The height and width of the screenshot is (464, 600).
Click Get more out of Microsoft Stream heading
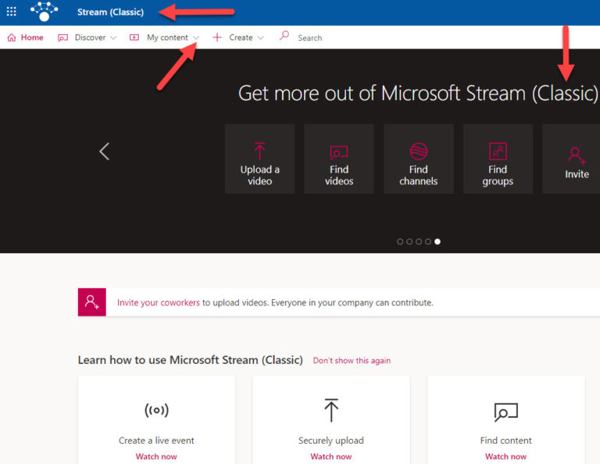(x=418, y=93)
